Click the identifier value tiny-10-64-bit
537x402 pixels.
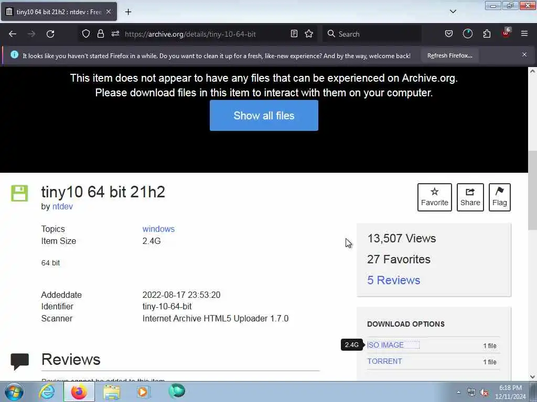[167, 307]
